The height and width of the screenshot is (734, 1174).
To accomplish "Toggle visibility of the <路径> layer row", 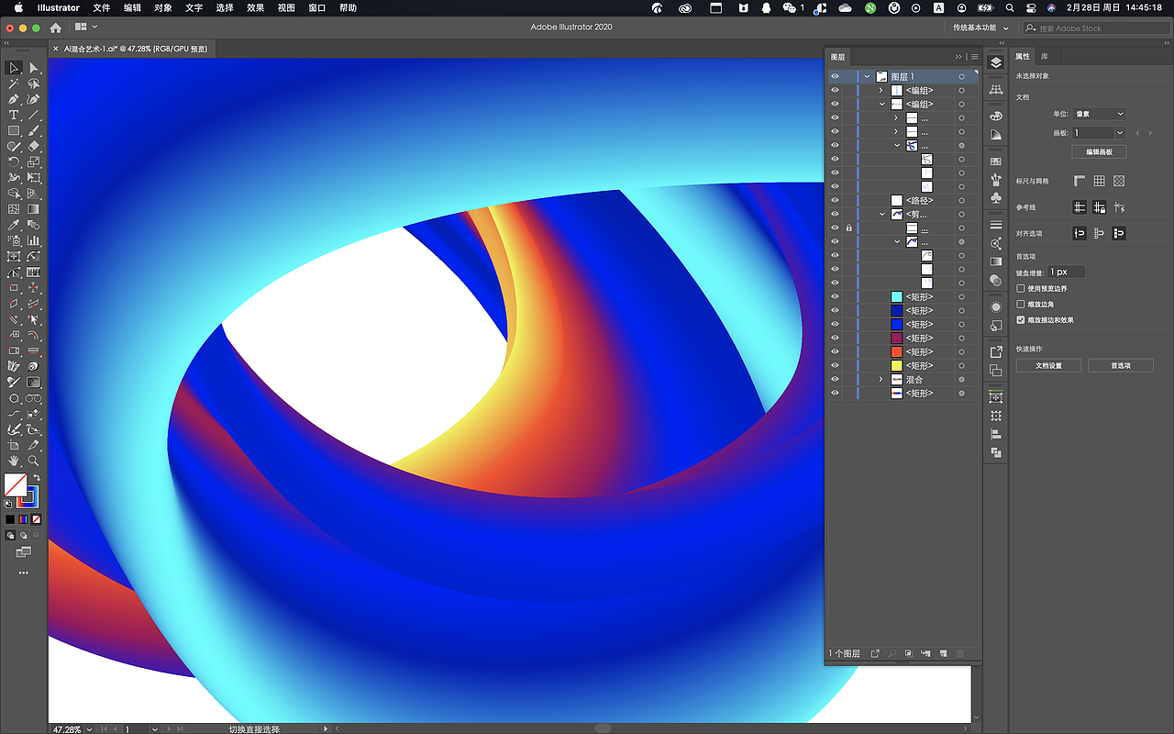I will [835, 200].
